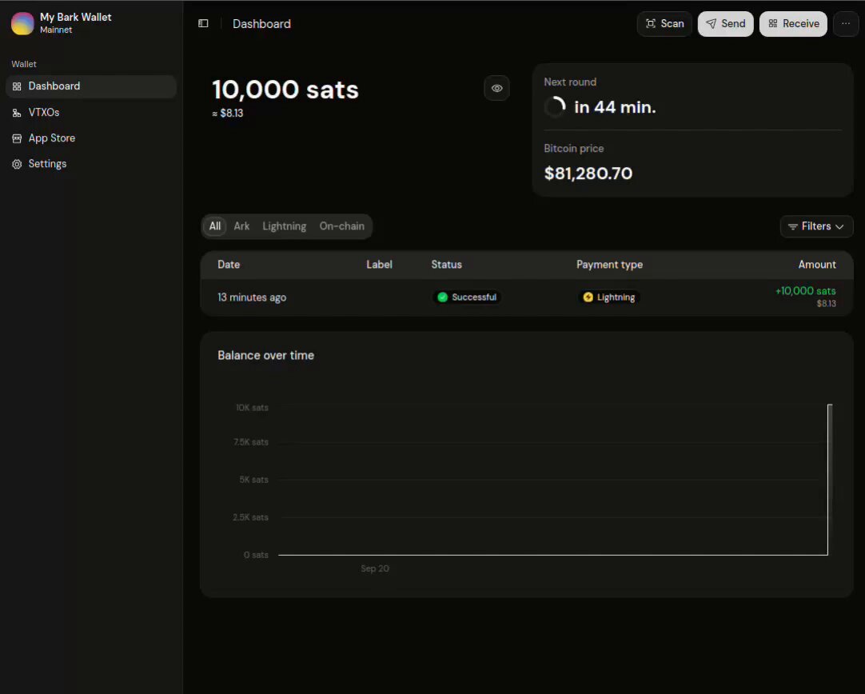865x694 pixels.
Task: Click the next round spinner icon
Action: click(555, 107)
